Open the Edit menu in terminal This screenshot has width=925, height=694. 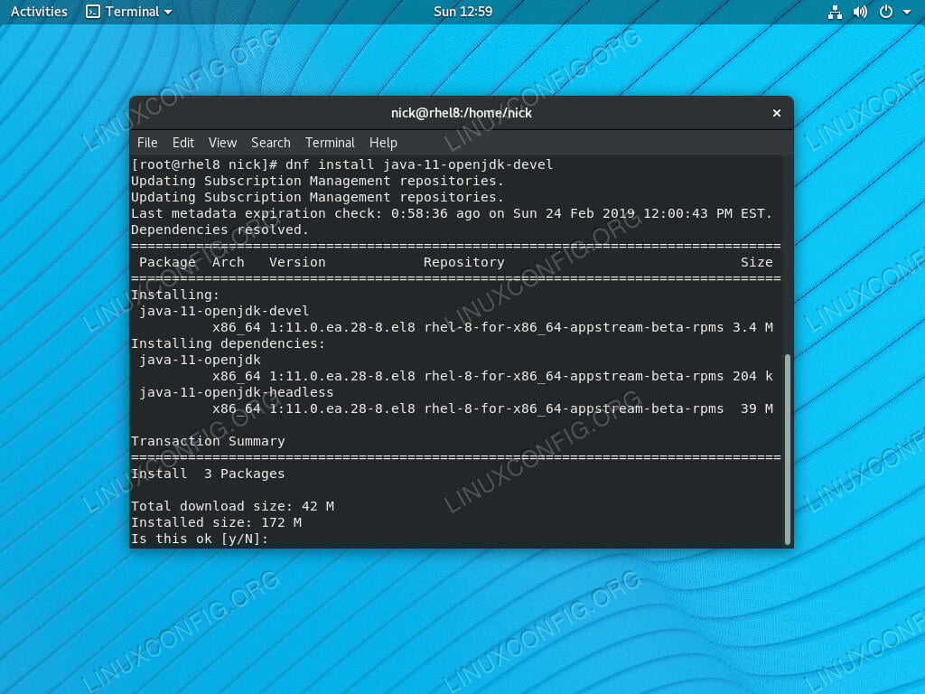tap(182, 143)
